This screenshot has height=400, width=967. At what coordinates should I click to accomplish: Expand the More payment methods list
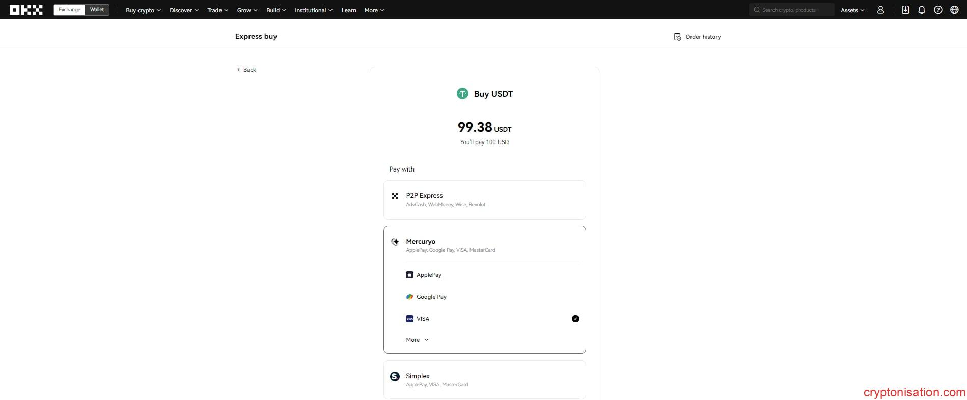[417, 340]
